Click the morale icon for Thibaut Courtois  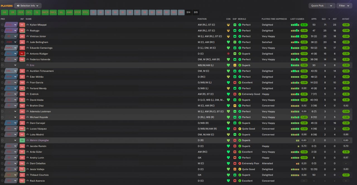click(240, 175)
